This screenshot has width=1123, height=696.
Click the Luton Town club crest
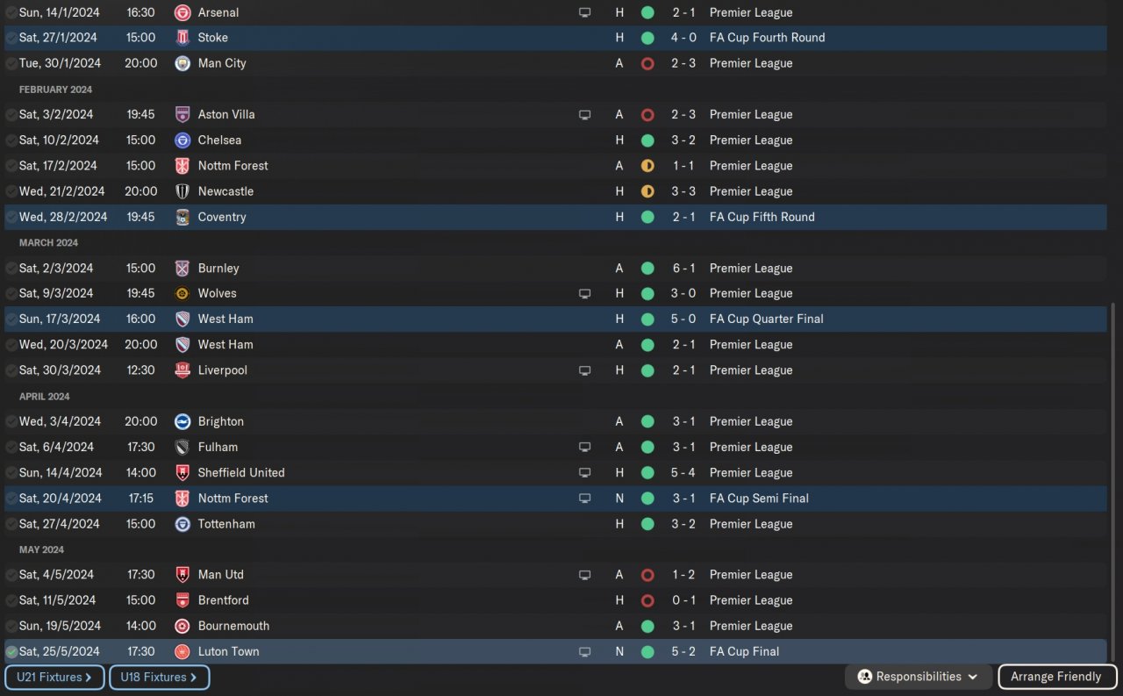pos(182,651)
